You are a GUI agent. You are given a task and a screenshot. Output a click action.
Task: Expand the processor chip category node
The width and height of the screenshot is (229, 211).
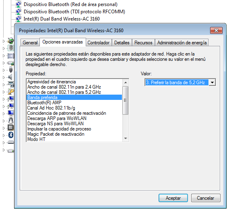click(x=4, y=128)
